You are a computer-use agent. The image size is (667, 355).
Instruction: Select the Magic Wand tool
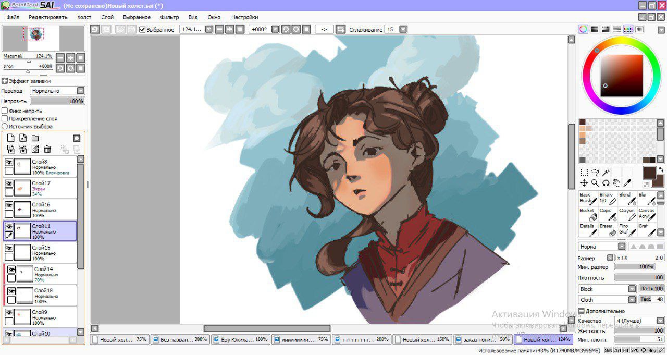606,172
